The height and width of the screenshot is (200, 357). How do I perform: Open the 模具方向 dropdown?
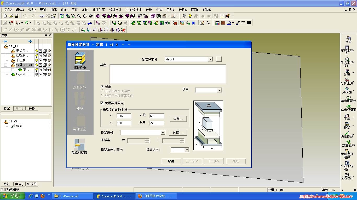[x=187, y=150]
